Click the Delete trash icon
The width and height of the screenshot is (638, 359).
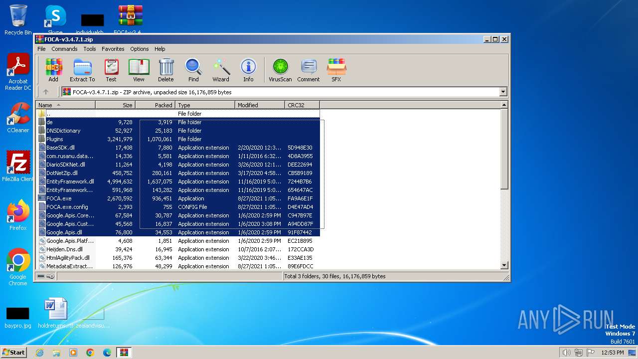[166, 70]
